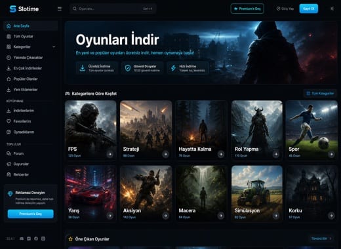Open Oynadıklarım in the library

(31, 132)
